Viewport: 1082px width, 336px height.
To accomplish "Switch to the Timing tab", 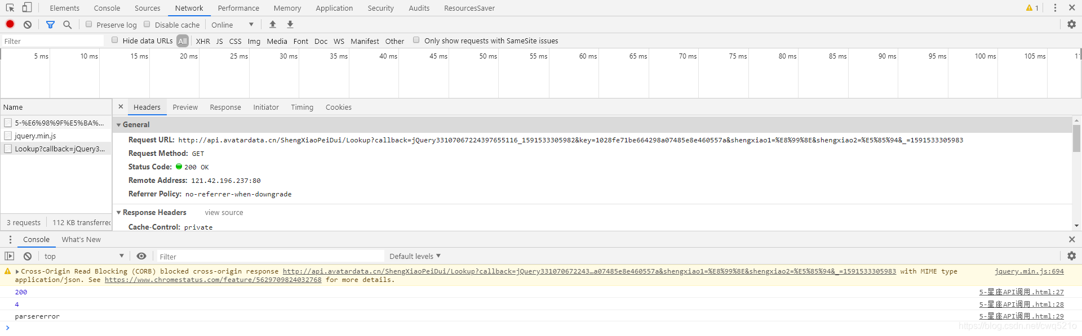I will (x=302, y=107).
